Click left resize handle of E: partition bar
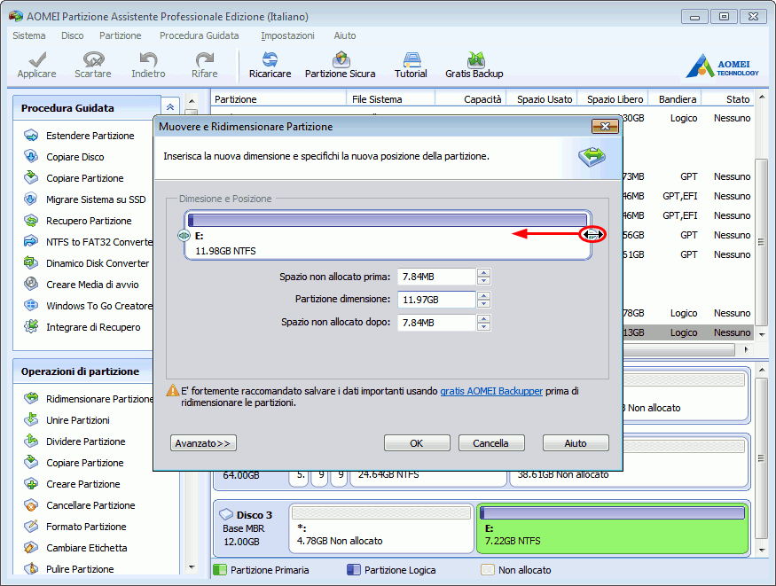The height and width of the screenshot is (586, 776). click(184, 236)
